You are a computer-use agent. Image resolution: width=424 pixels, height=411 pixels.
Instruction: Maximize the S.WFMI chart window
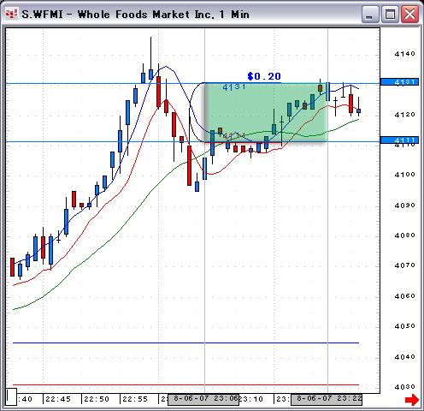coord(390,14)
